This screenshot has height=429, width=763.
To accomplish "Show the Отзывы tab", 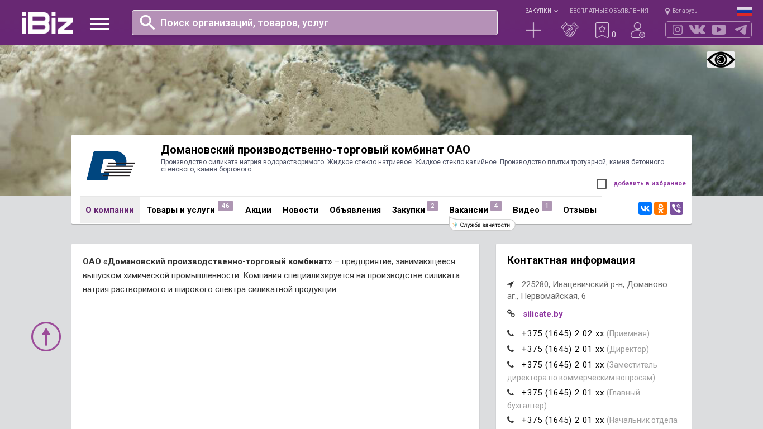I will click(x=580, y=210).
